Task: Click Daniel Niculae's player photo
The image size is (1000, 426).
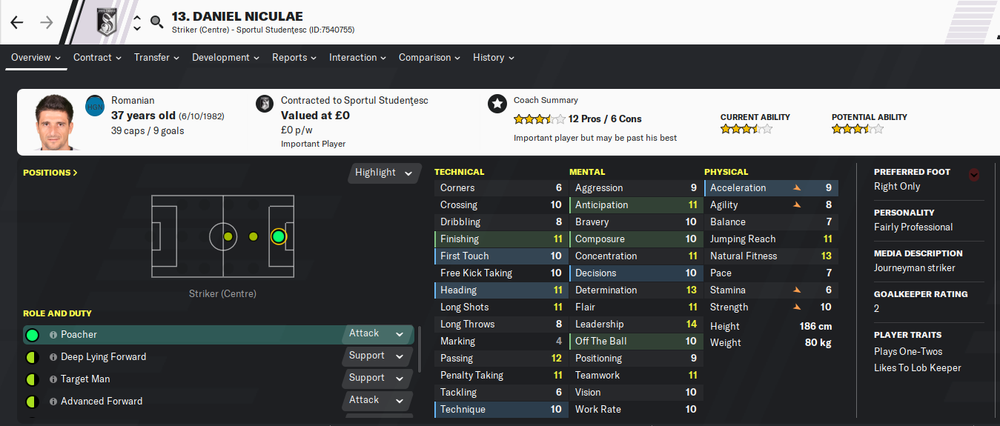Action: tap(55, 122)
